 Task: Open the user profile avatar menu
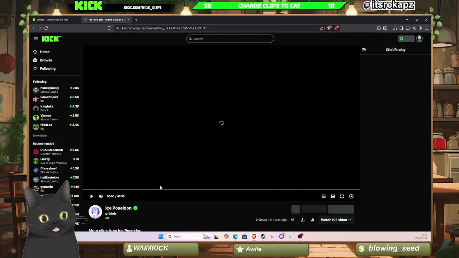(x=419, y=39)
